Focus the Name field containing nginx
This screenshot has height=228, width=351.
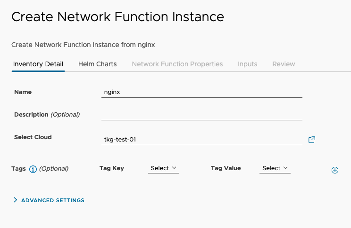202,92
